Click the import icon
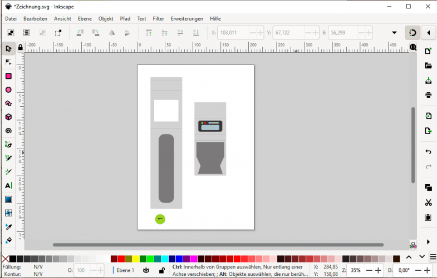Image resolution: width=437 pixels, height=278 pixels. click(428, 116)
